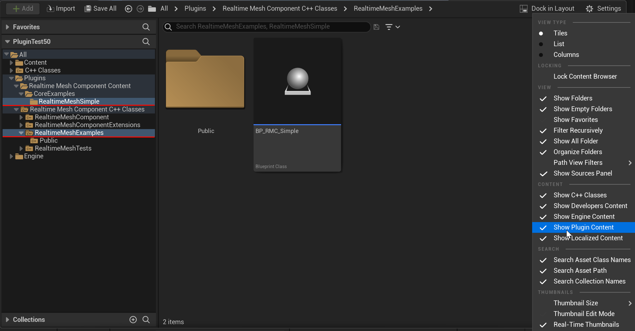
Task: Open the Settings gear menu
Action: pyautogui.click(x=589, y=8)
